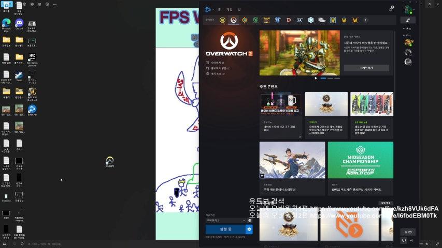Screen dimensions: 442x248
Task: Open the Home tab in Battle.net
Action: pos(219,10)
